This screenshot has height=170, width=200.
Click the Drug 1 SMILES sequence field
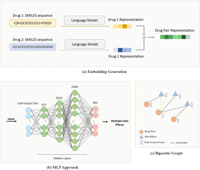point(33,23)
